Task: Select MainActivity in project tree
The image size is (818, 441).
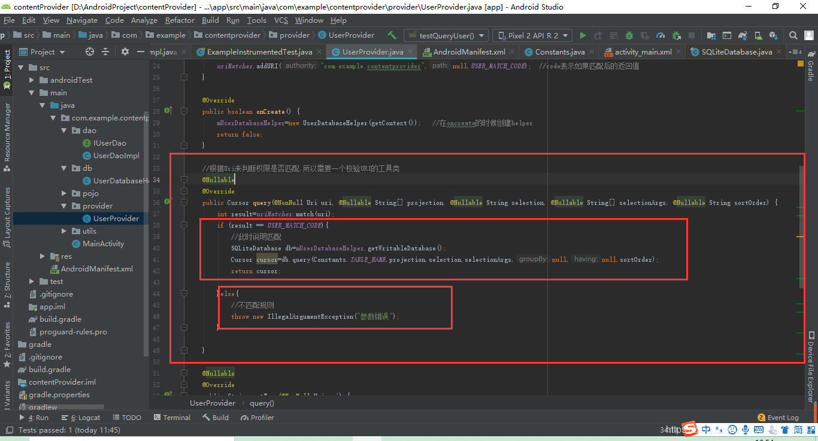Action: coord(98,243)
